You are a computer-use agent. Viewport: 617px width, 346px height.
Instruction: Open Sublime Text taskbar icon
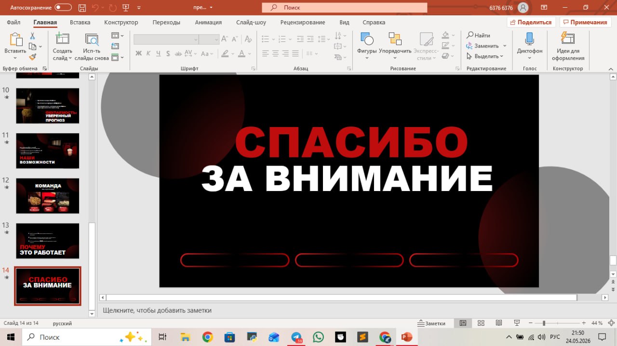click(362, 337)
